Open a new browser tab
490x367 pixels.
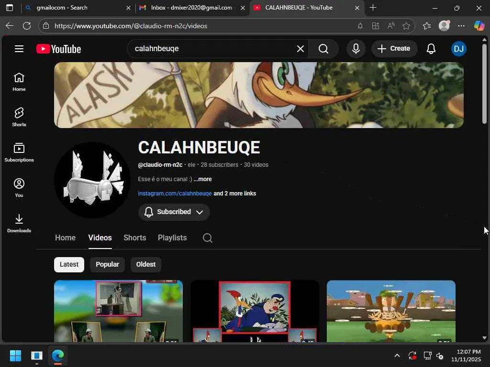(x=373, y=8)
